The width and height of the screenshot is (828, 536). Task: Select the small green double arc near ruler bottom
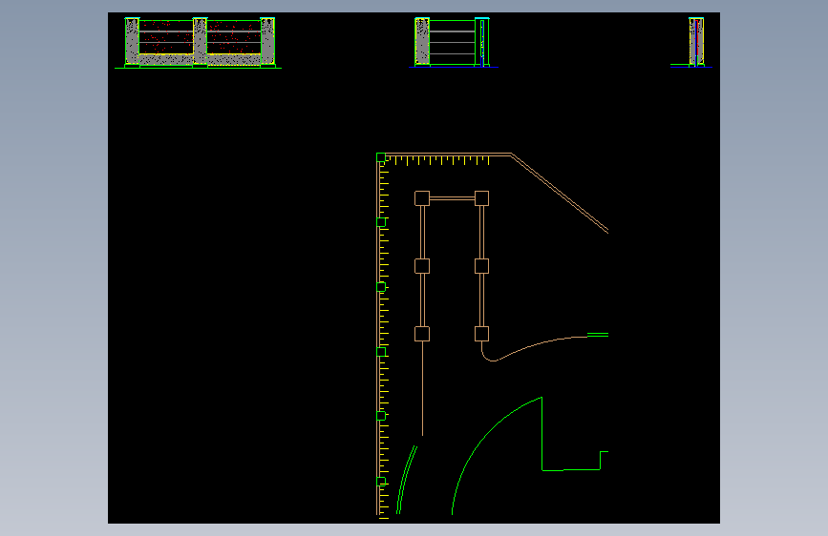[407, 480]
